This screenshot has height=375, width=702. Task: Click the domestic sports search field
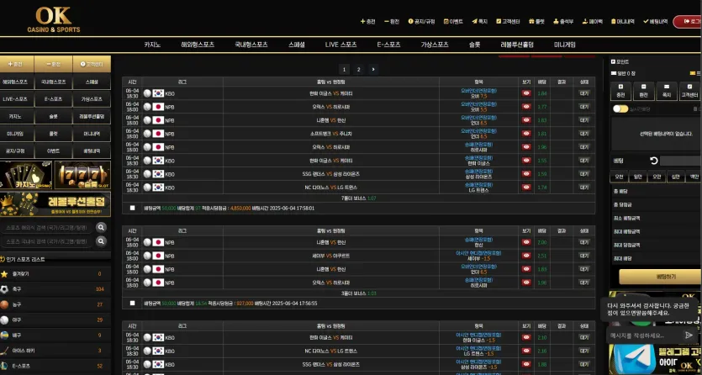click(x=48, y=241)
